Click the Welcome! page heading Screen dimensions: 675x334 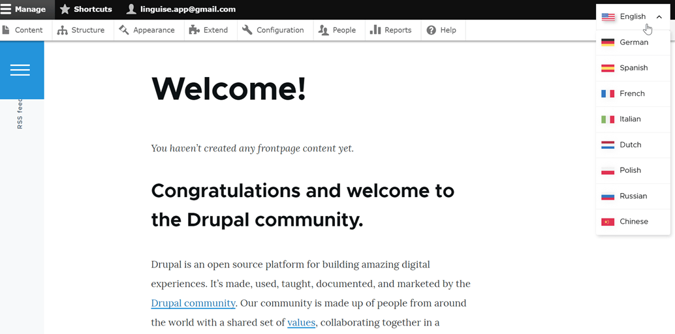click(x=228, y=88)
